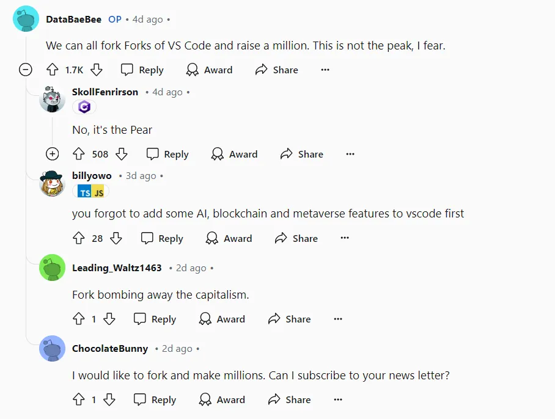Click the Reply icon under Leading_Waltz1463's comment
The width and height of the screenshot is (555, 419).
[139, 319]
